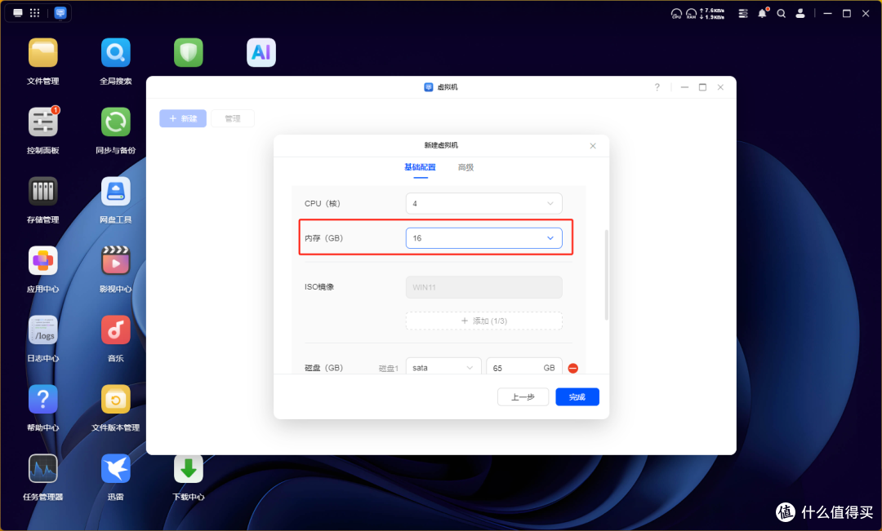Open the sata disk type dropdown
Screen dimensions: 882x531
coord(443,368)
